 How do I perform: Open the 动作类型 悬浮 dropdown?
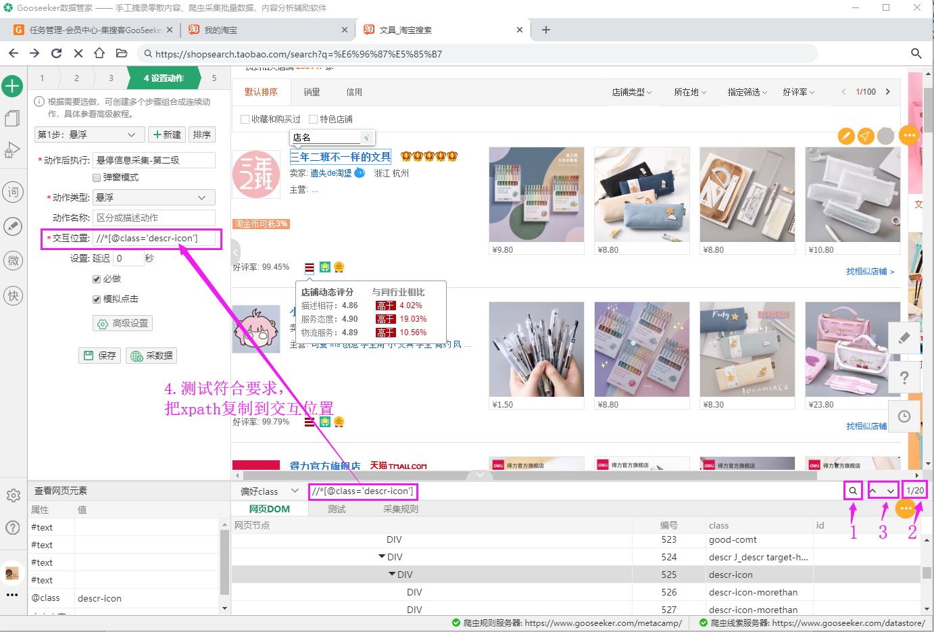[154, 197]
